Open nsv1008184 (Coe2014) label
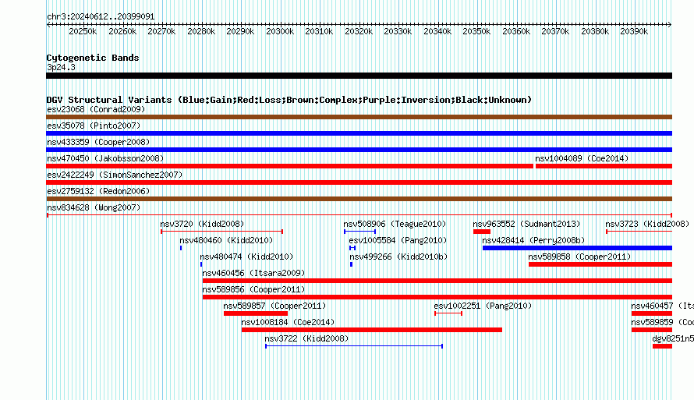 [288, 322]
